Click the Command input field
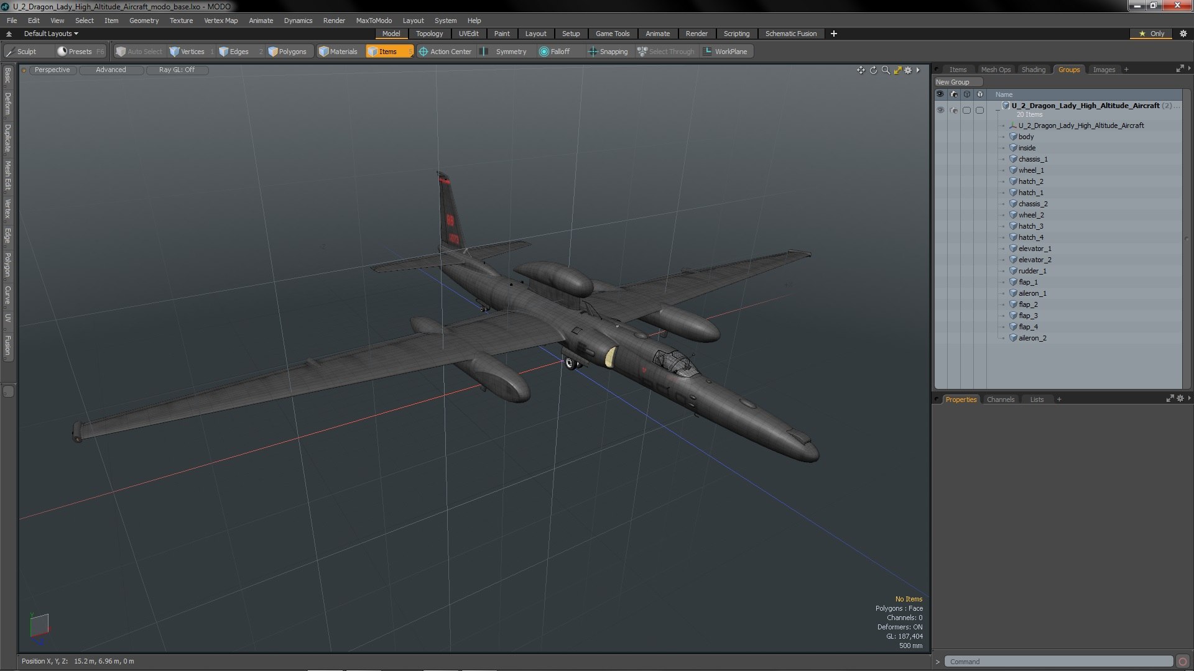The width and height of the screenshot is (1194, 671). [1058, 662]
